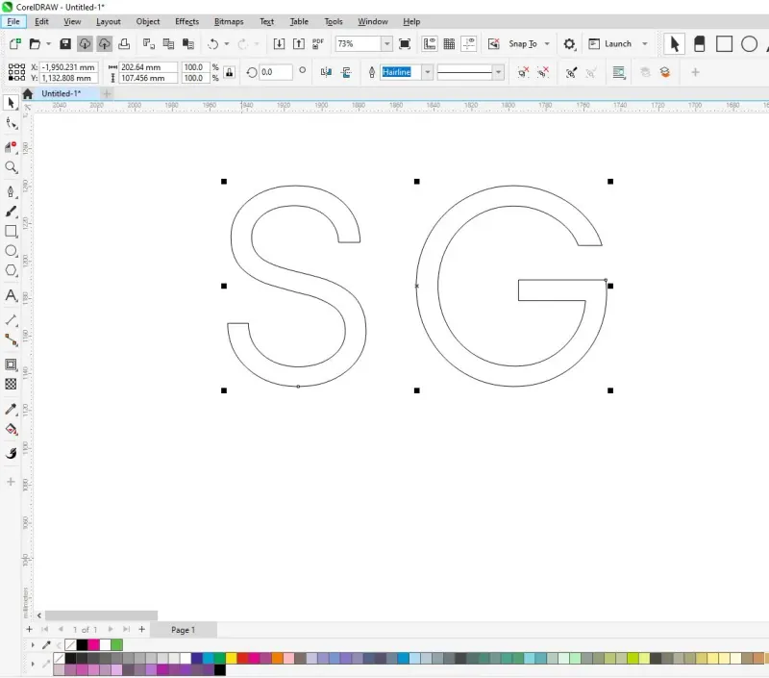769x678 pixels.
Task: Select the Rectangle tool in toolbox
Action: [x=11, y=231]
